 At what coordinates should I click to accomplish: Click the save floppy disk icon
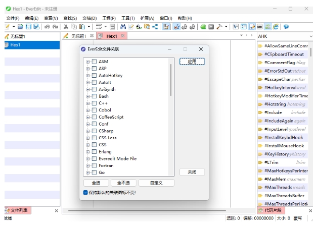pos(28,27)
